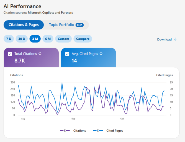185x142 pixels.
Task: Click the 25 tick on Cited Pages axis
Action: pyautogui.click(x=171, y=82)
